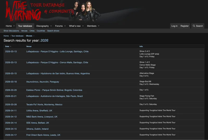Click the 2026-04-14 date link

[x=11, y=123]
